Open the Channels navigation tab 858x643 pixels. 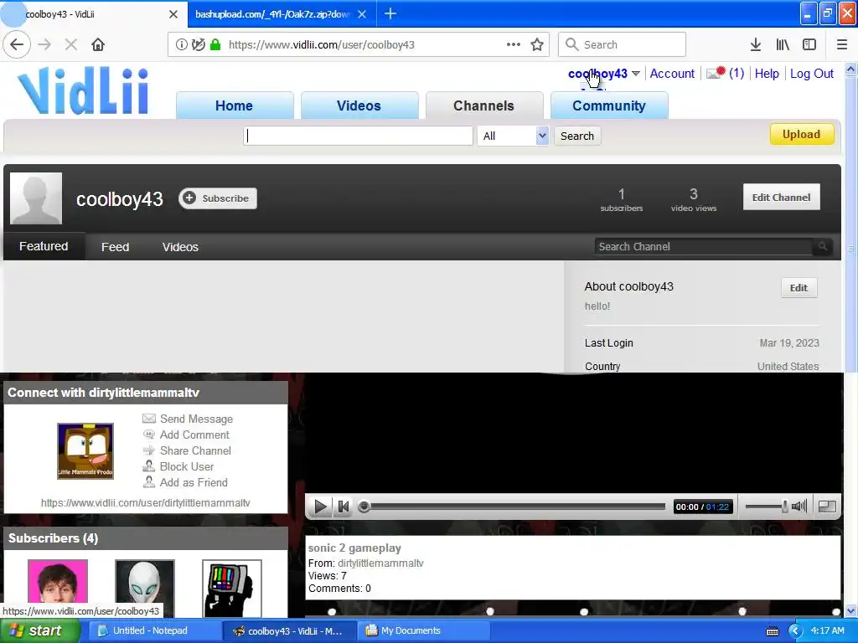483,105
